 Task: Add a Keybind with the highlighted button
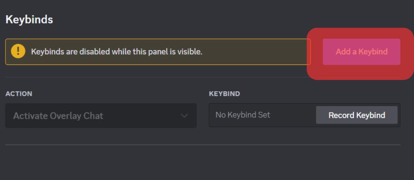pos(362,52)
